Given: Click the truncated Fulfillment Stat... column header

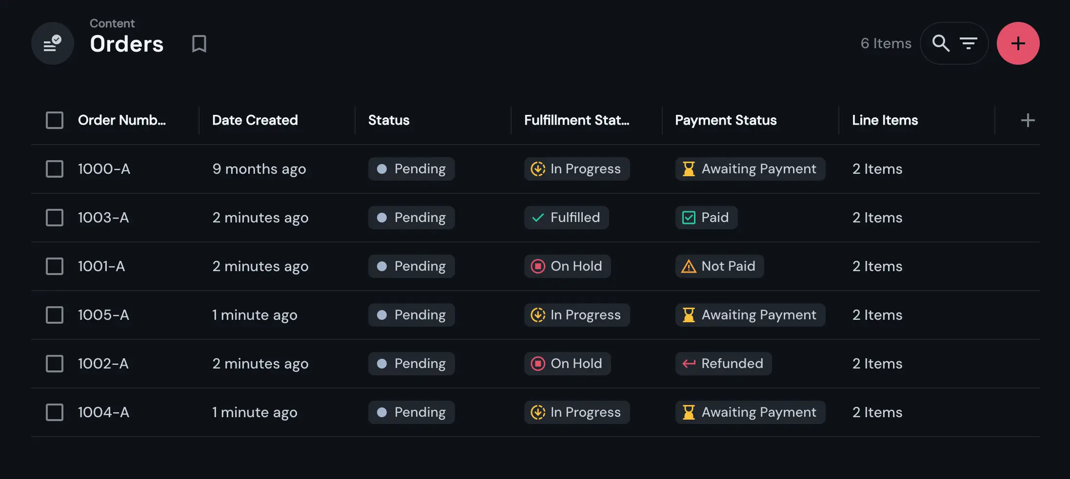Looking at the screenshot, I should click(577, 120).
